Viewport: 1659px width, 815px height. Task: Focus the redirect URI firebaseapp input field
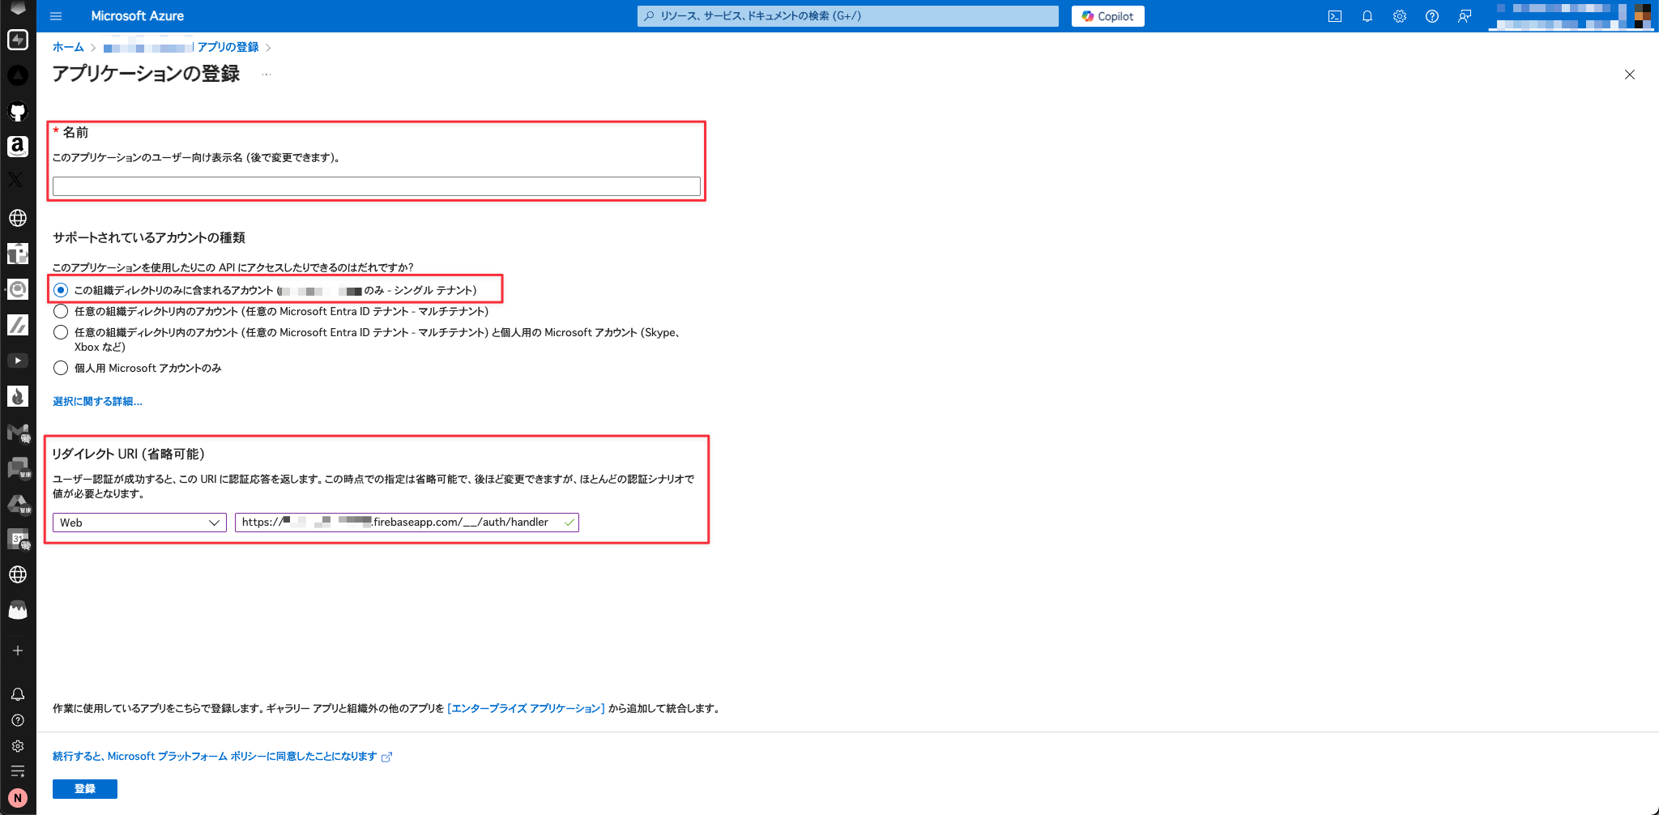pyautogui.click(x=407, y=523)
